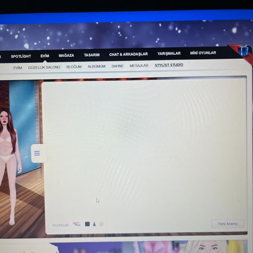The image size is (253, 253).
Task: Select the dark blue square color filter
Action: tap(87, 224)
